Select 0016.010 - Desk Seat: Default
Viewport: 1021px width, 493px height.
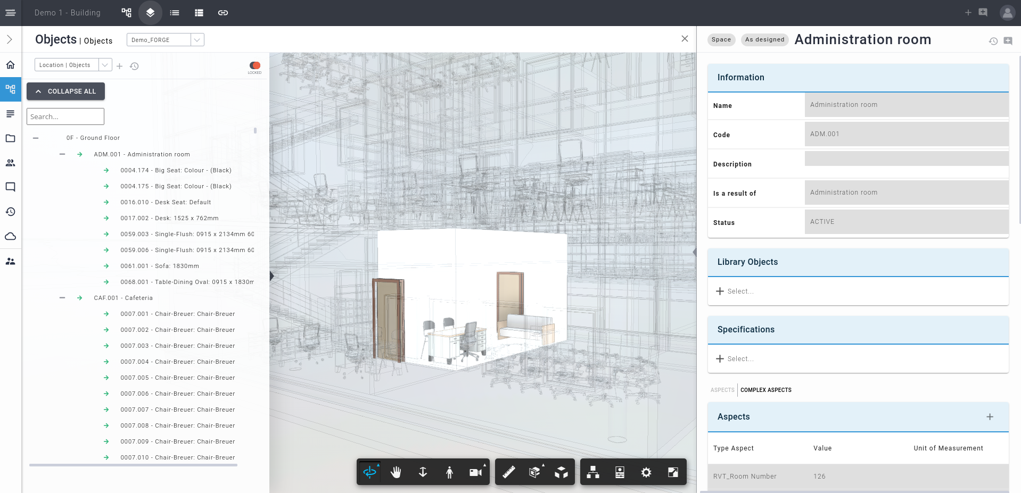point(166,202)
